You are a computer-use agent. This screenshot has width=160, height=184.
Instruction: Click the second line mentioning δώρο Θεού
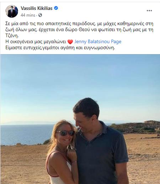click(x=79, y=30)
